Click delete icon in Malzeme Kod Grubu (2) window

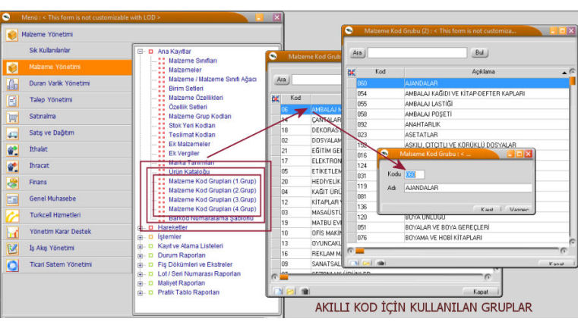point(381,264)
